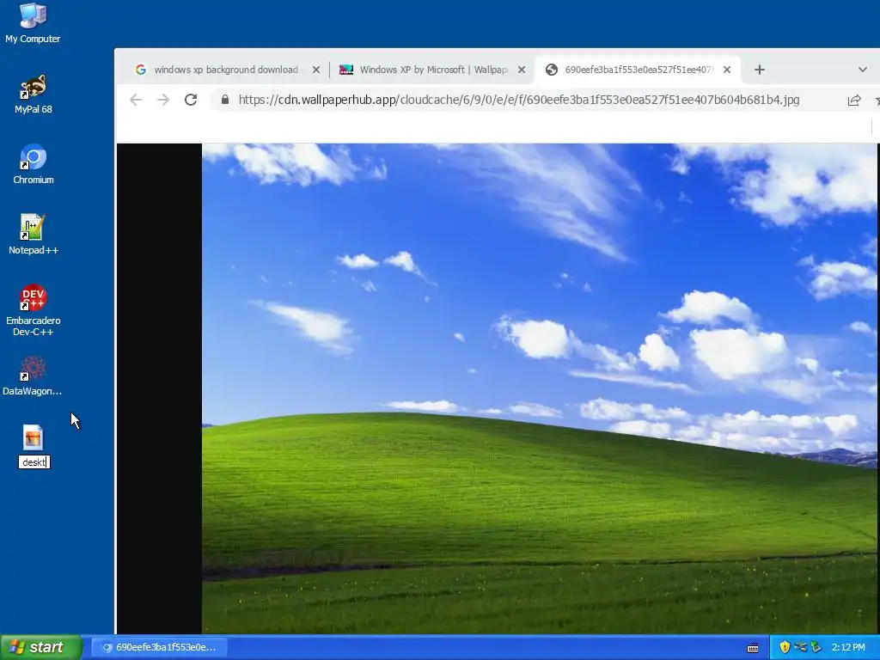Click the network connection tray icon
880x660 pixels.
[800, 647]
